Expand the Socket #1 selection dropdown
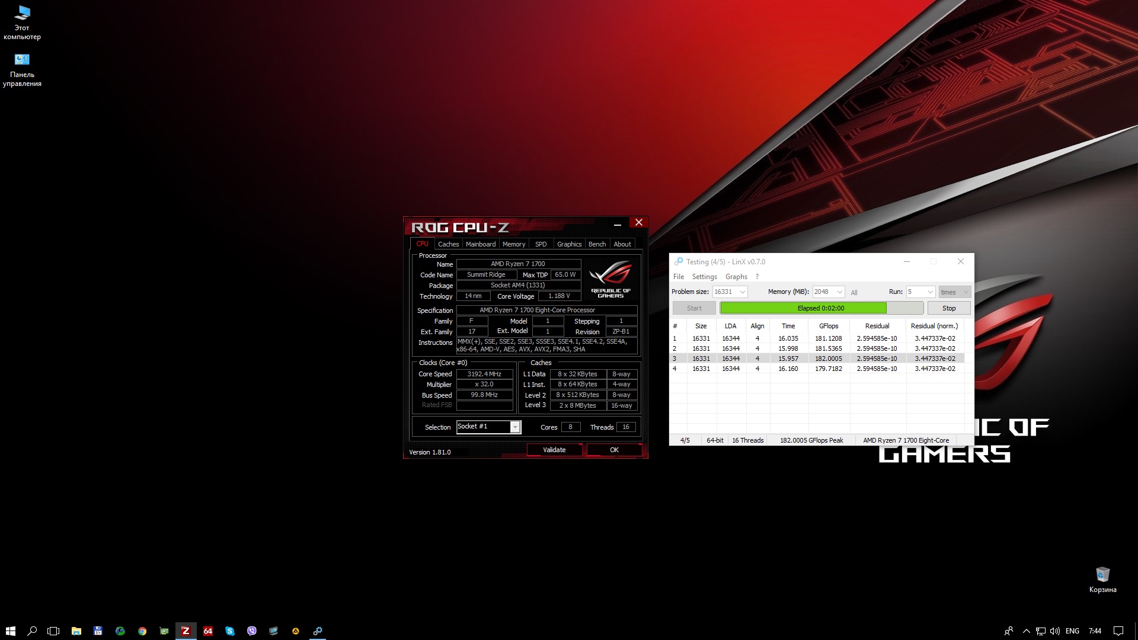The width and height of the screenshot is (1138, 640). [x=515, y=427]
